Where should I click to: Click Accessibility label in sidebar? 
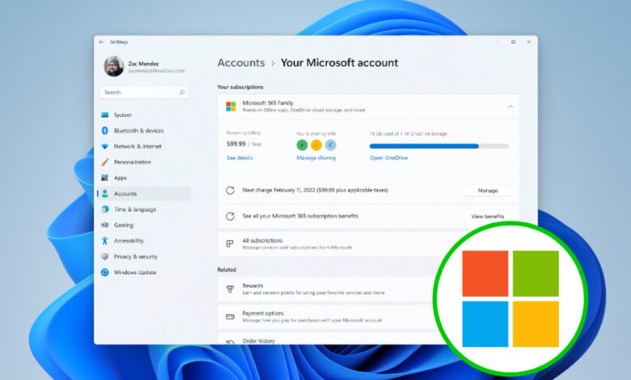pos(129,241)
